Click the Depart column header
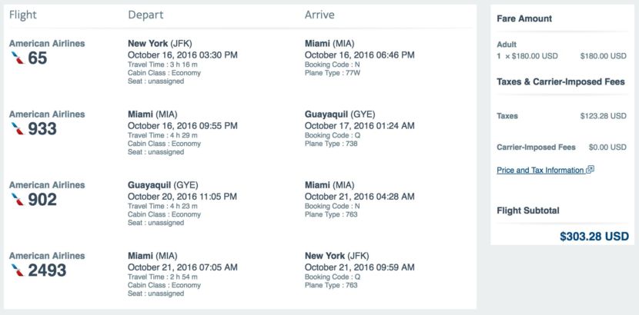 (145, 15)
